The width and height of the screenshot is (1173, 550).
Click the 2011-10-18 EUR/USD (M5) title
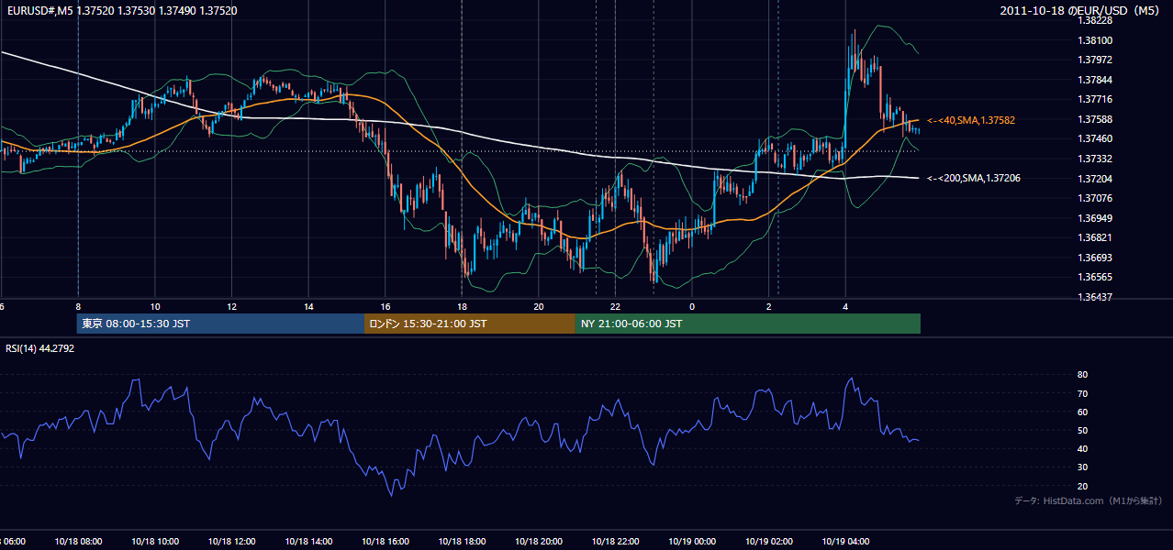pos(1081,10)
